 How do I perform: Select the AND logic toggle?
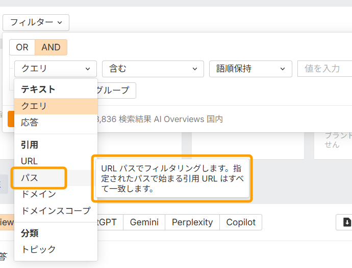[x=51, y=47]
